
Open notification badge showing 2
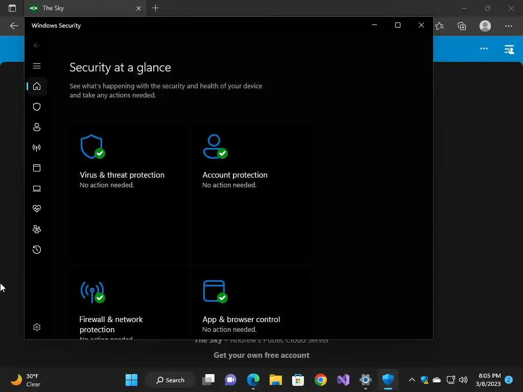click(x=509, y=380)
